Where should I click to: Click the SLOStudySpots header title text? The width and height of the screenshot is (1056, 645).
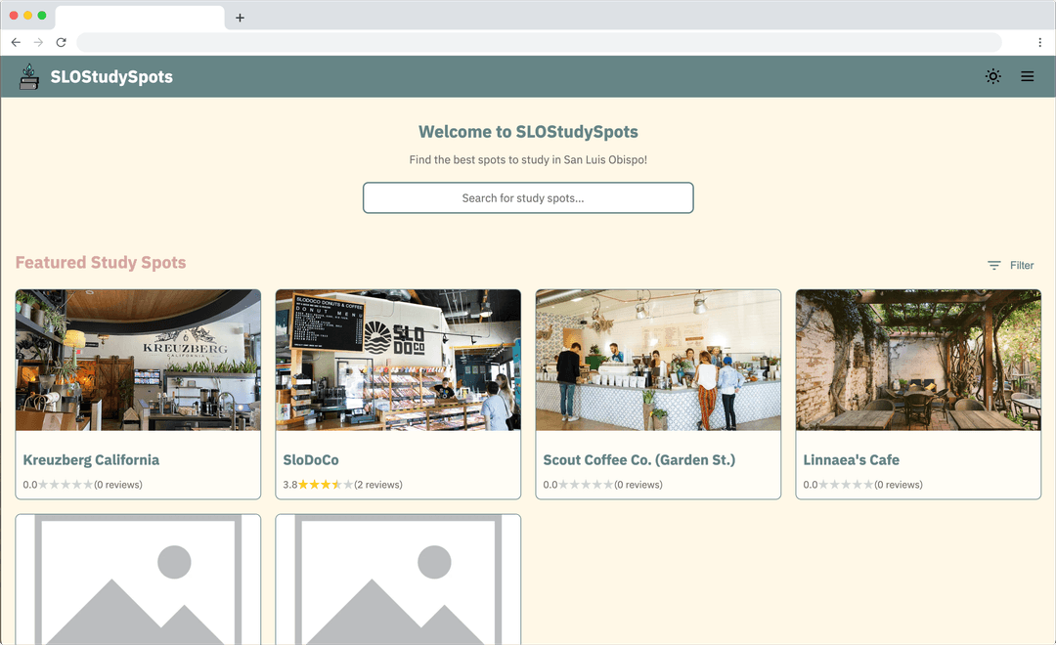click(111, 77)
